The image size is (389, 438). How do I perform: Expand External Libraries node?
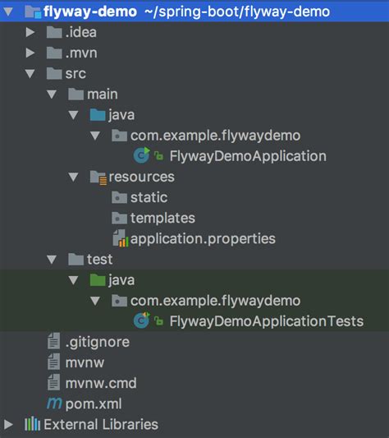[8, 424]
